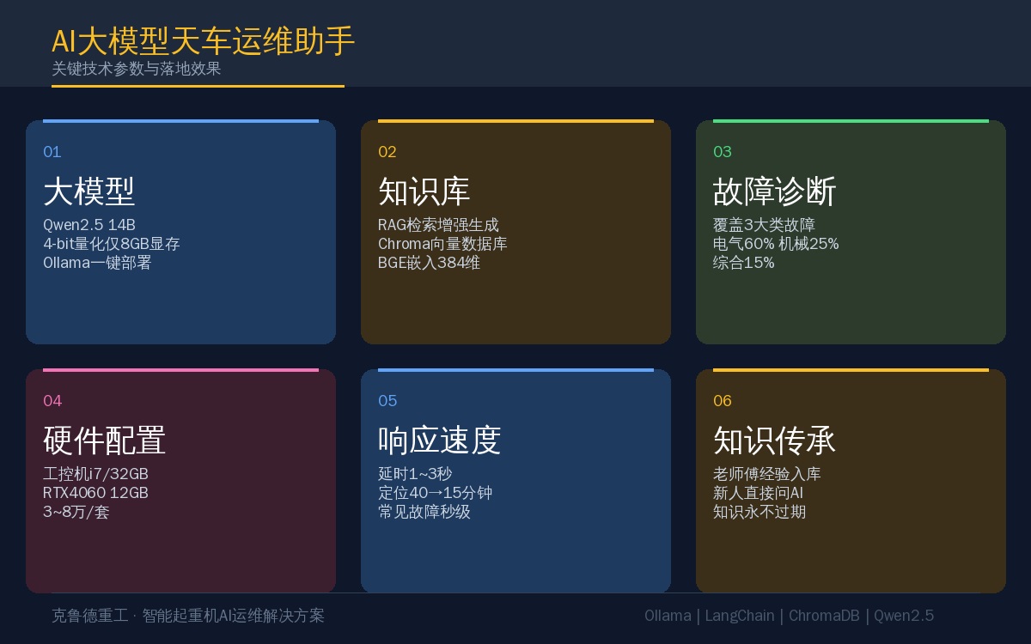1031x644 pixels.
Task: Click the line BGE嵌入384维
Action: (x=429, y=263)
